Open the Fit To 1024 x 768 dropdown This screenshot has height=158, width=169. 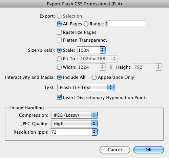pos(98,59)
